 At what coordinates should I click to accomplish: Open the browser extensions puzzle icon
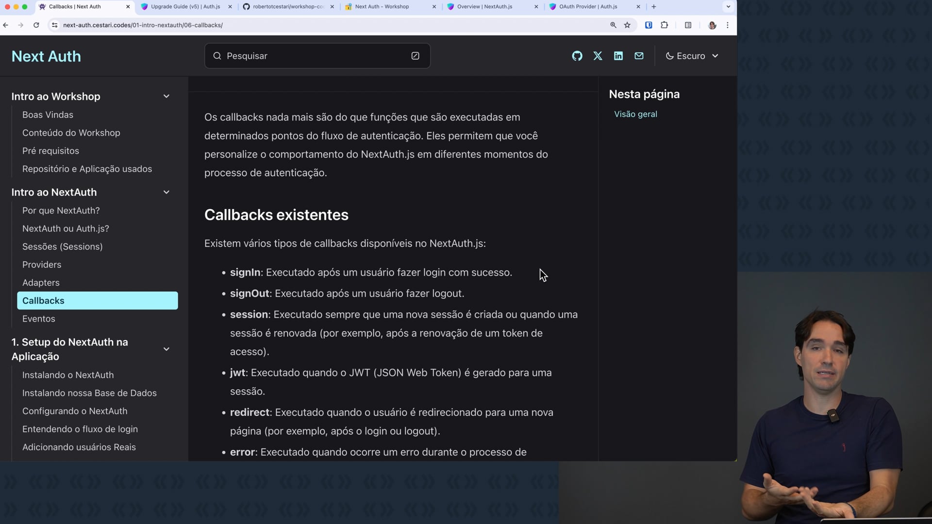point(664,25)
